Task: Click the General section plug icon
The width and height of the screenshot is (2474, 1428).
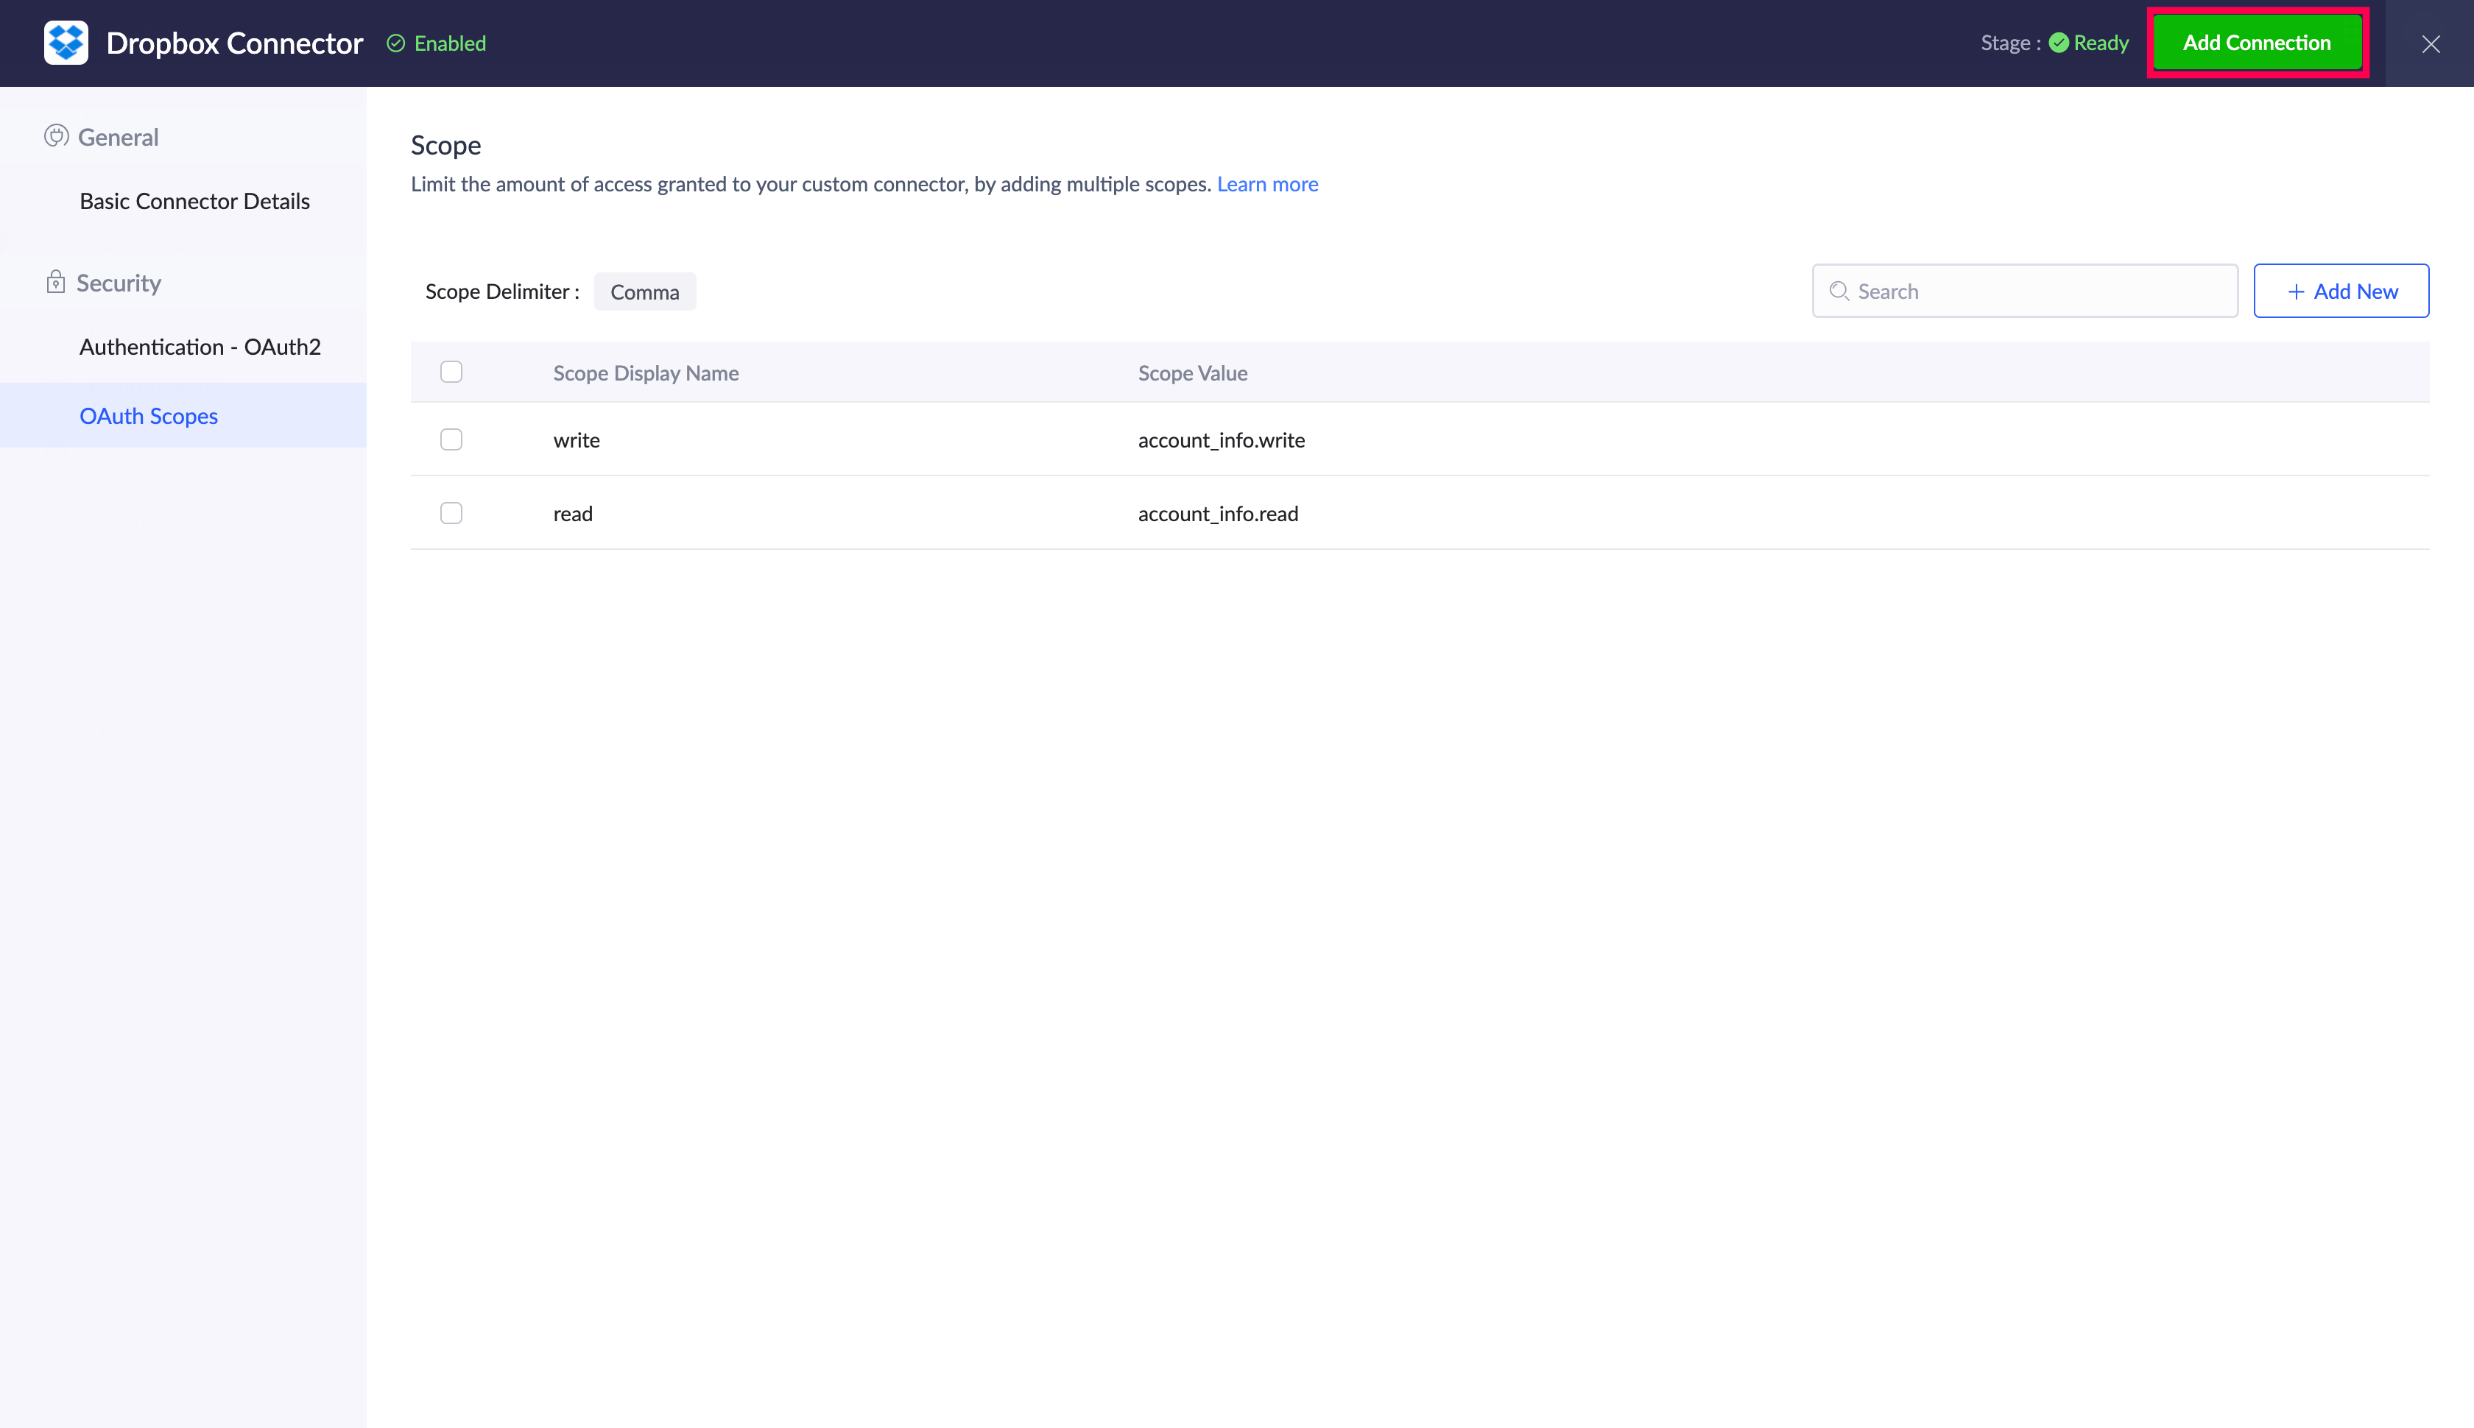Action: tap(56, 136)
